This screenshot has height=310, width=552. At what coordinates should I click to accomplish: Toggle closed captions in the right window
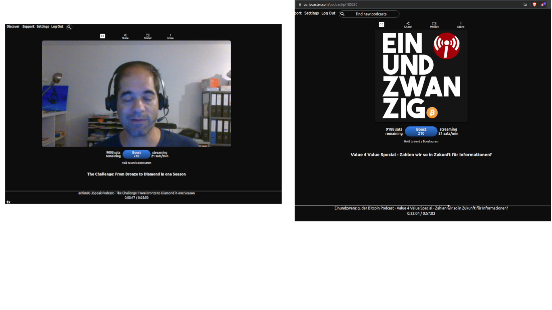click(x=382, y=24)
